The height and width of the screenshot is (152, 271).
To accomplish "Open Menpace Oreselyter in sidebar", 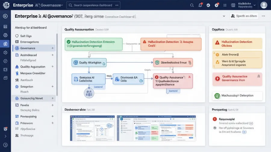I will 33,73.
